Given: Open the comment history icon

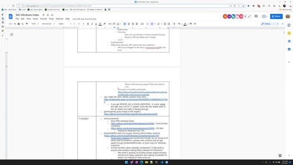Looking at the screenshot, I should (256, 16).
